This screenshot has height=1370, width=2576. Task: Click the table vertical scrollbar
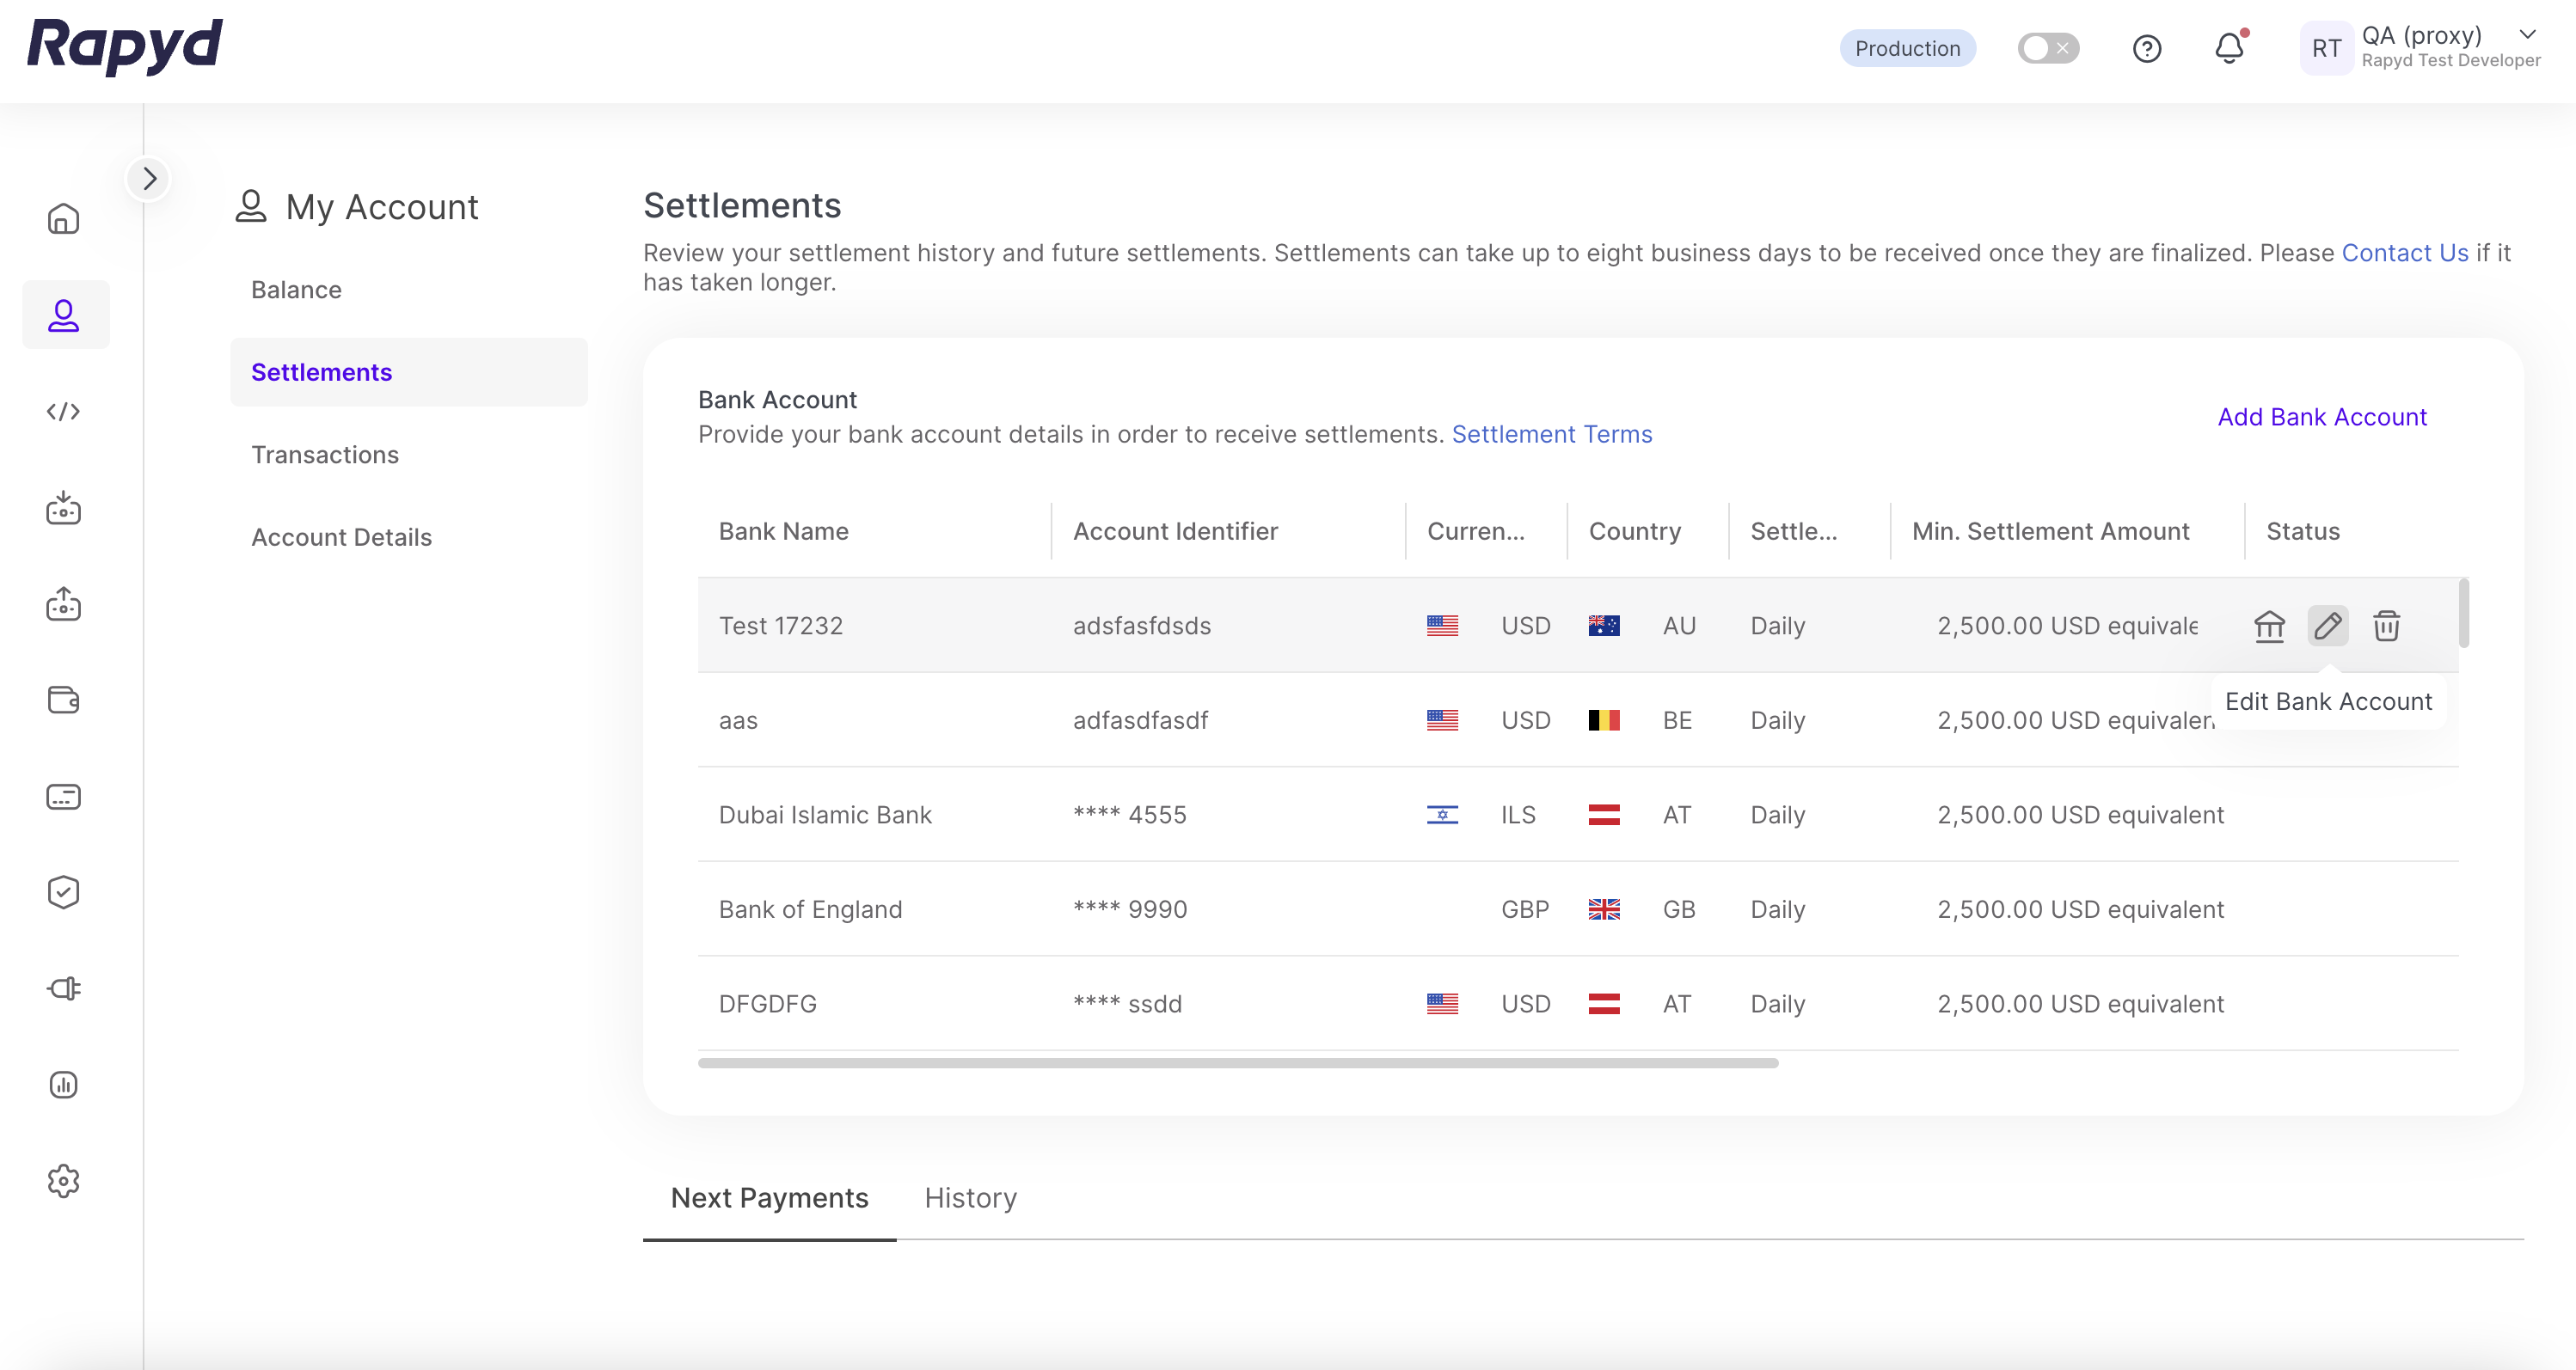tap(2463, 612)
